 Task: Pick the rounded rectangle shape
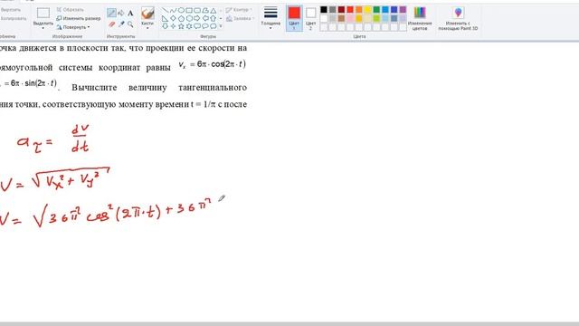click(x=197, y=10)
